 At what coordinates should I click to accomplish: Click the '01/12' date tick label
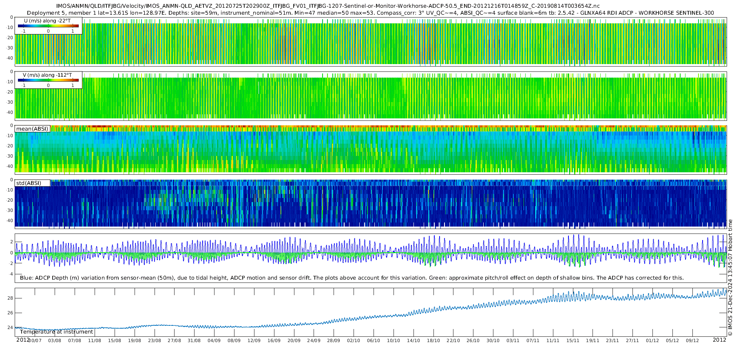click(x=652, y=340)
